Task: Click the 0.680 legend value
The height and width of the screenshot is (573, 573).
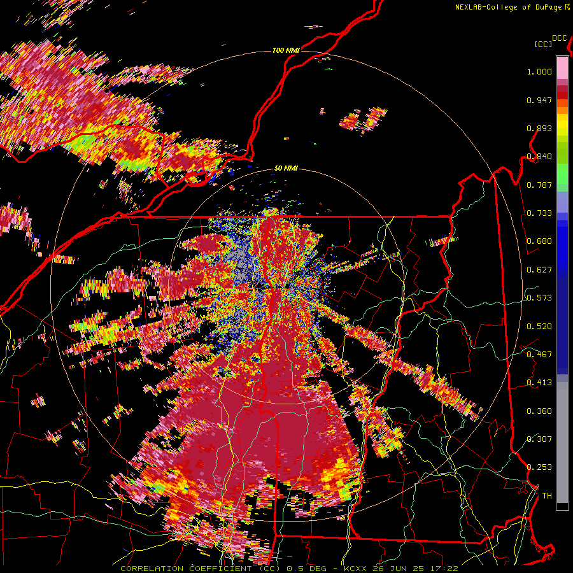Action: point(539,241)
